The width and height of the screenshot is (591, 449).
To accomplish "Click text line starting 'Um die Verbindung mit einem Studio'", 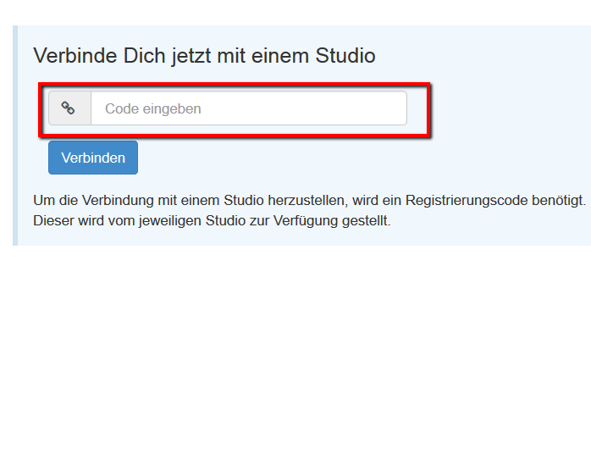I will pyautogui.click(x=309, y=201).
